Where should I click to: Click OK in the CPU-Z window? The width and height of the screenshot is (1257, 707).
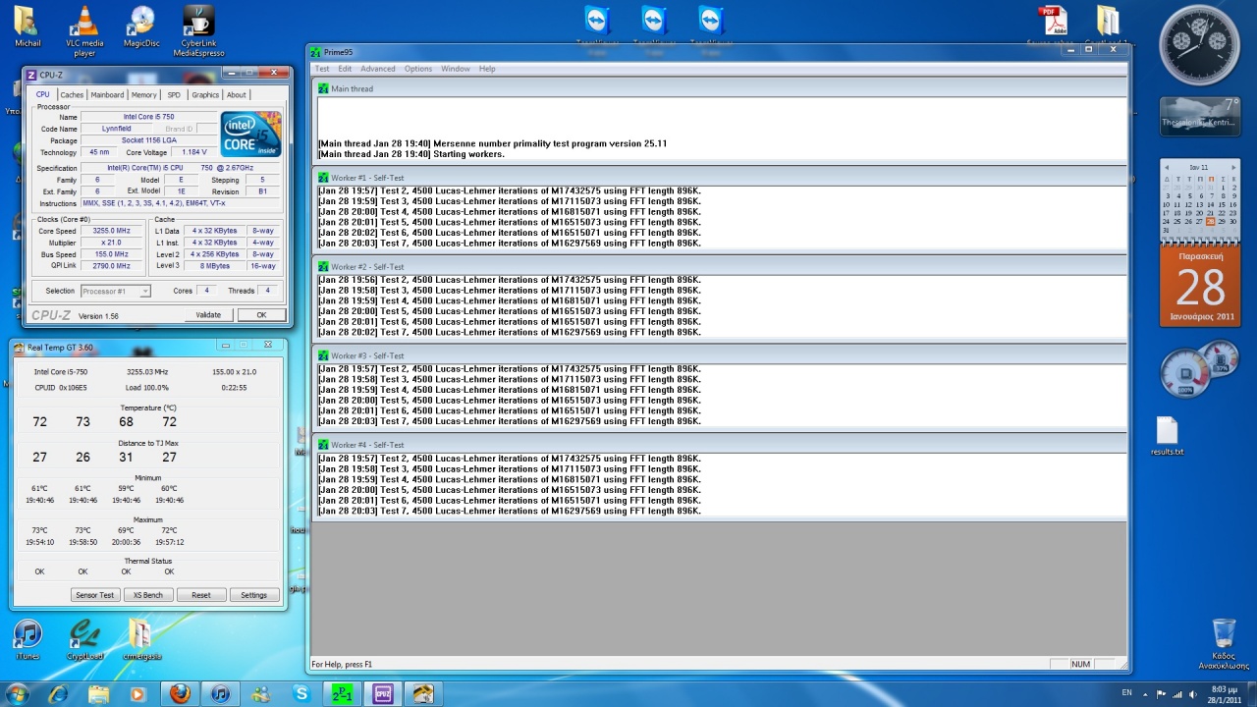[261, 315]
